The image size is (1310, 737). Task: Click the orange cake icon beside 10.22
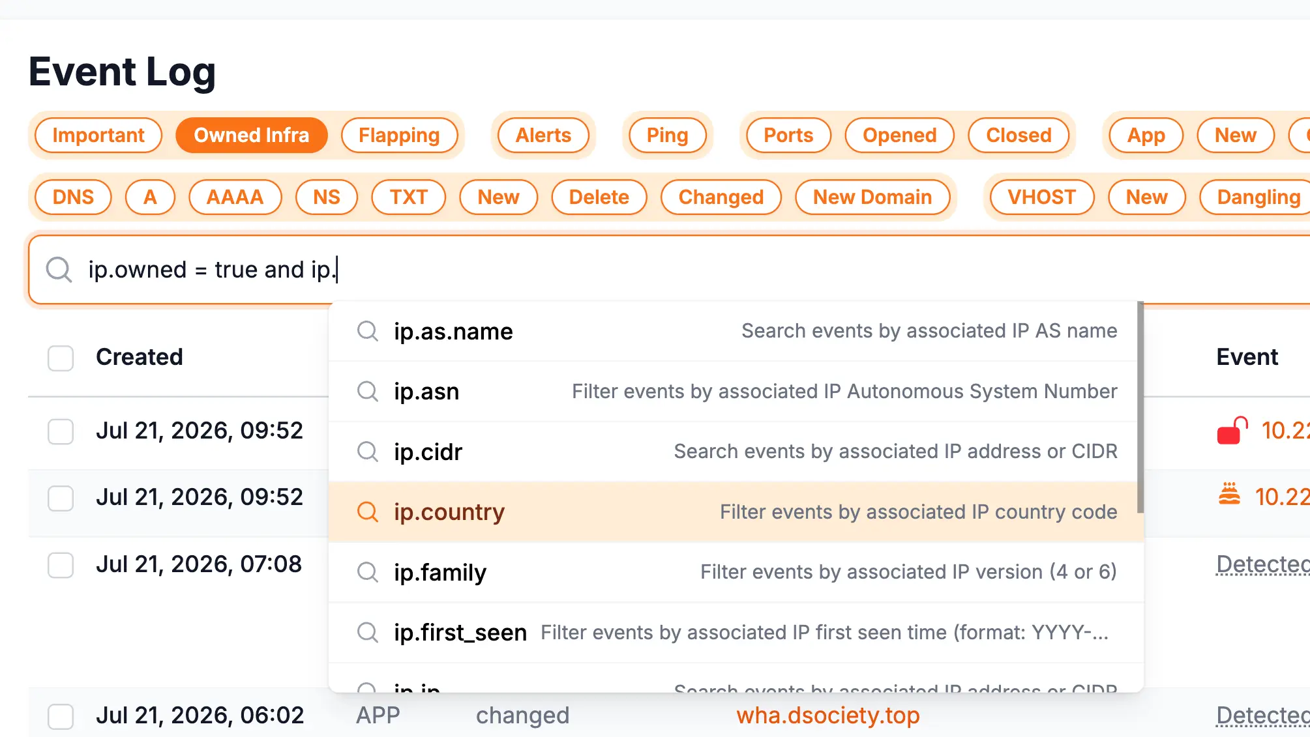click(1229, 494)
